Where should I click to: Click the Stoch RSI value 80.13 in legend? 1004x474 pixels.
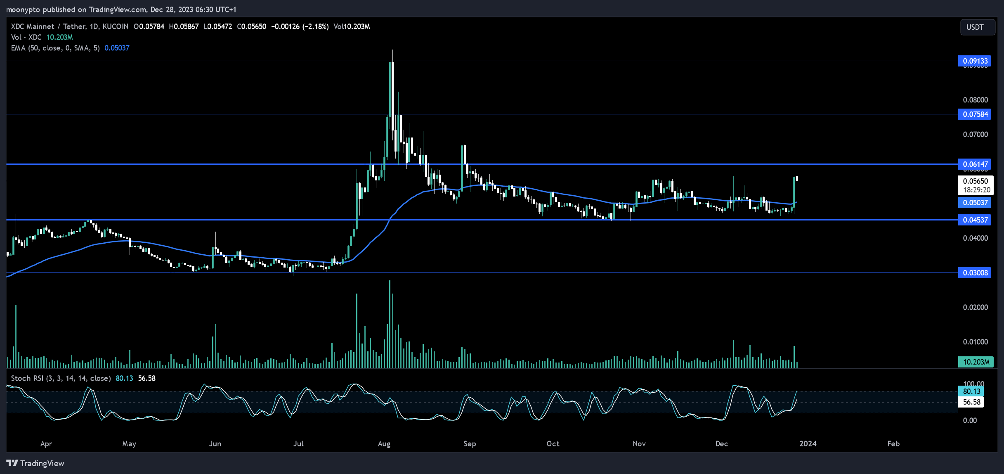124,378
